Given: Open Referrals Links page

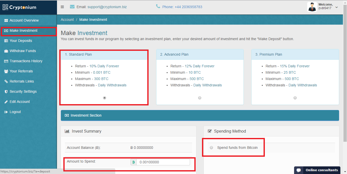Looking at the screenshot, I should [x=22, y=81].
